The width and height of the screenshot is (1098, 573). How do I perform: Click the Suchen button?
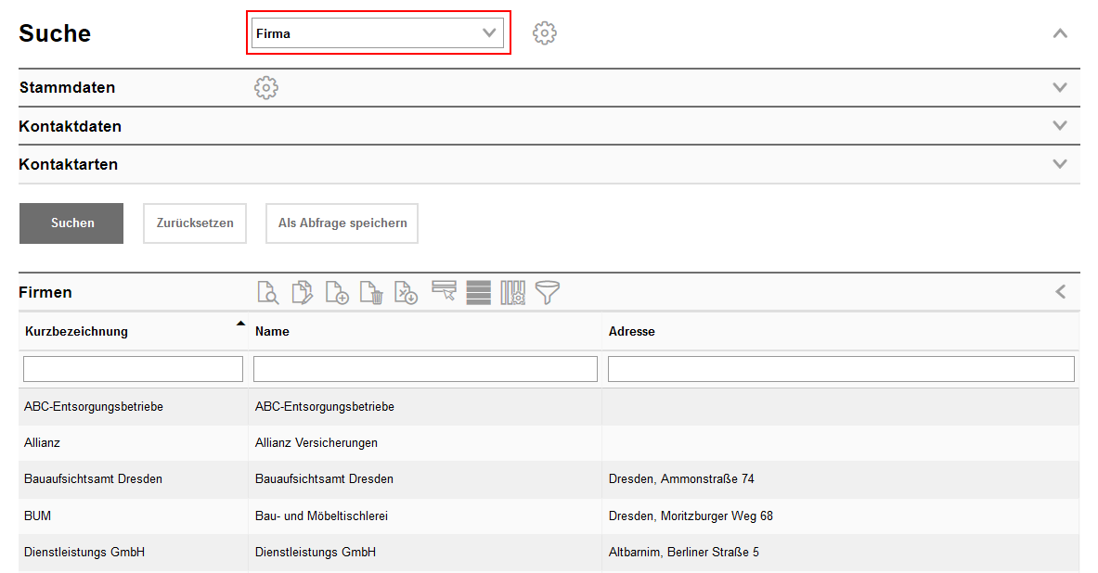click(71, 223)
